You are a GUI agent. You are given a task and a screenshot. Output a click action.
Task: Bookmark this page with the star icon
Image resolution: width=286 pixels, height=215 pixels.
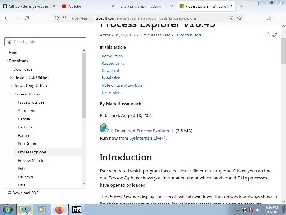tap(239, 18)
